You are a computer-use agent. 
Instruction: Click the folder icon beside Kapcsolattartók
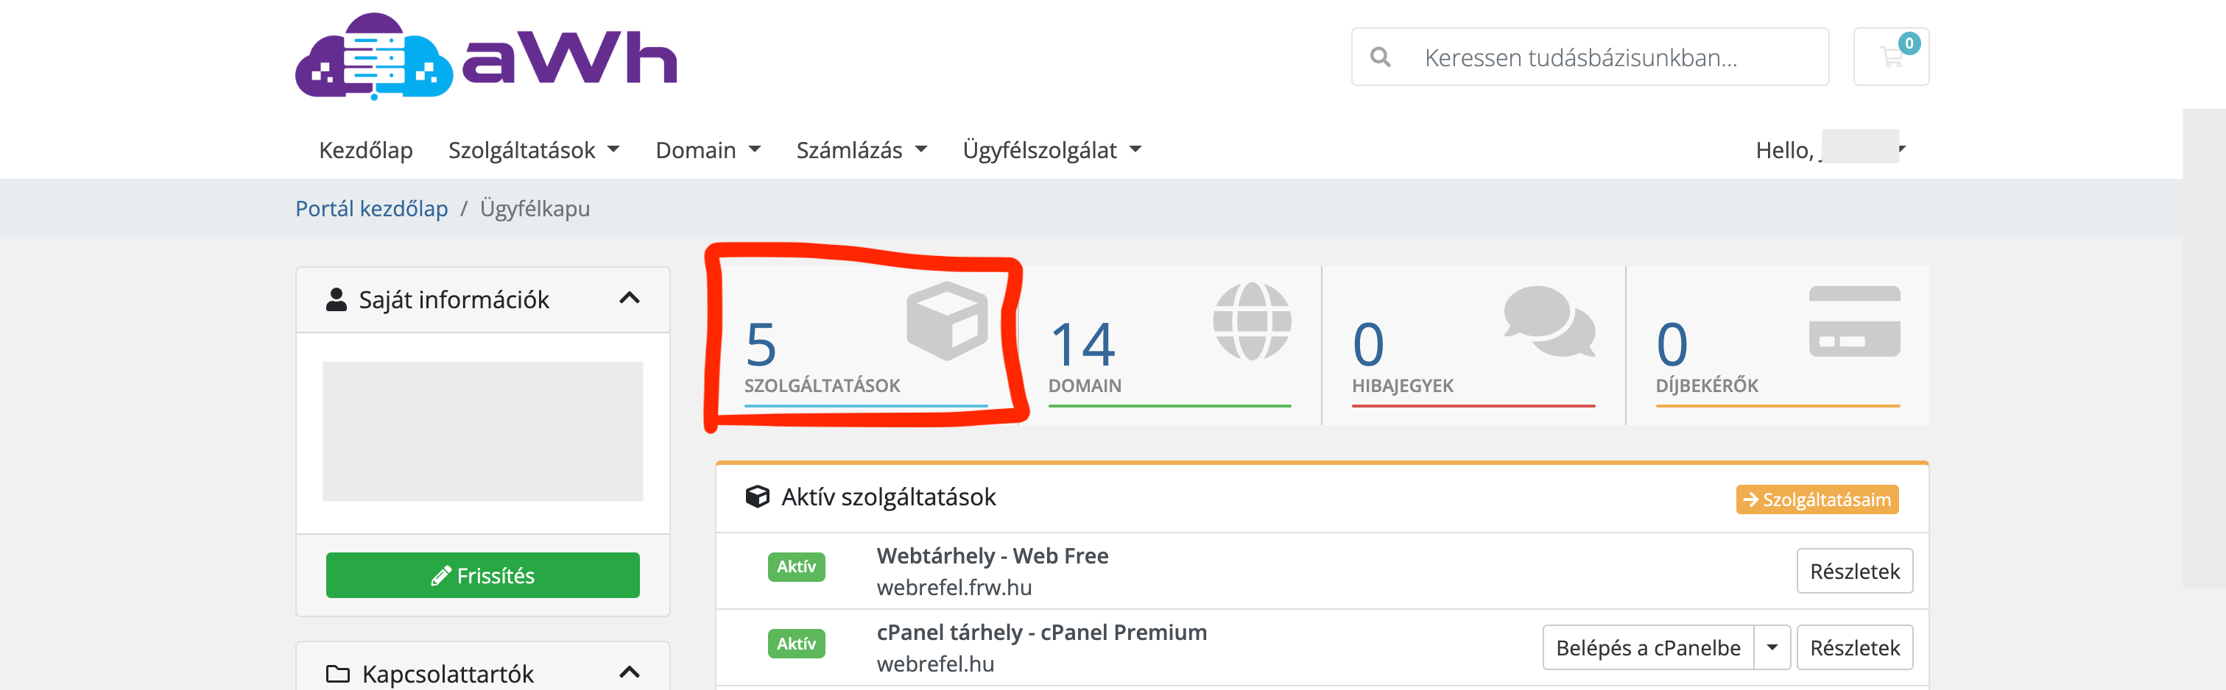(338, 674)
